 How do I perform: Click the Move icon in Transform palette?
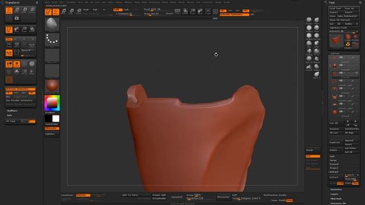tap(17, 10)
